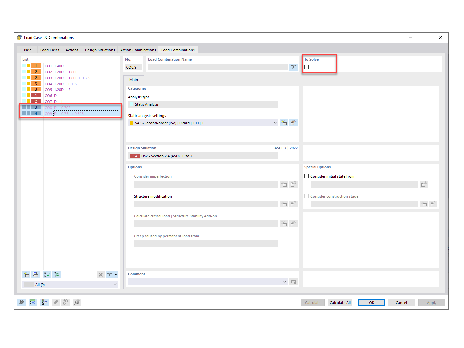Click the comment library icon beside Comment field

[x=293, y=282]
